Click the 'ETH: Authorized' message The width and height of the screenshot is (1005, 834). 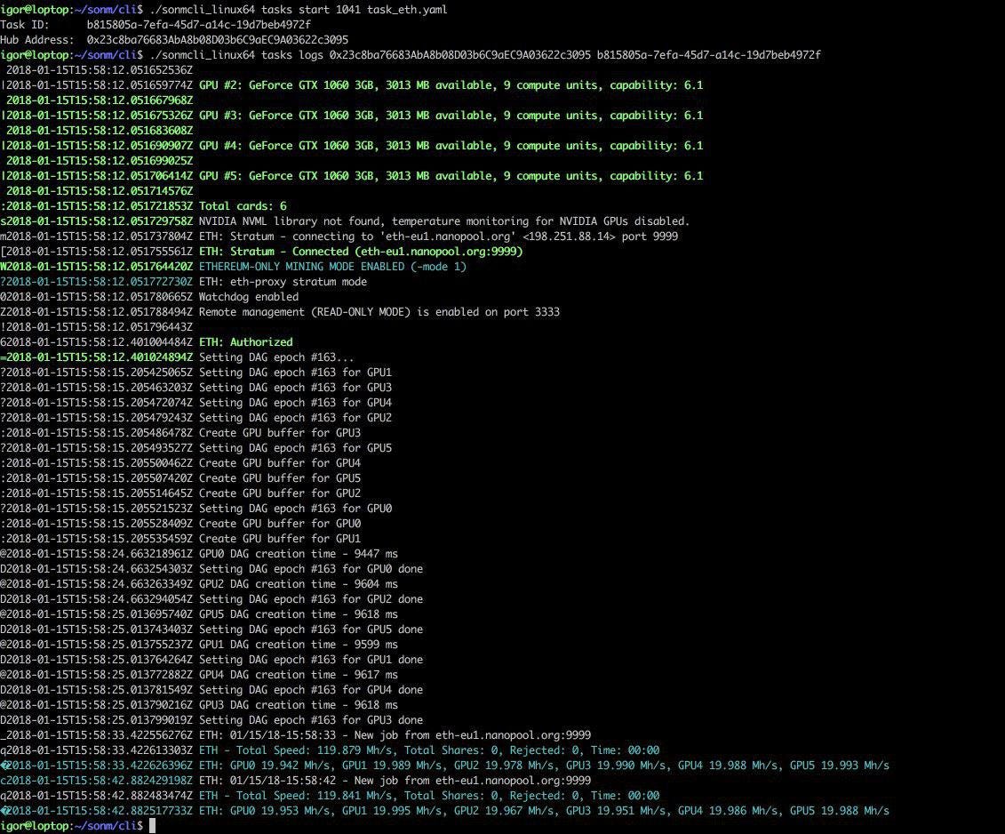click(x=245, y=342)
